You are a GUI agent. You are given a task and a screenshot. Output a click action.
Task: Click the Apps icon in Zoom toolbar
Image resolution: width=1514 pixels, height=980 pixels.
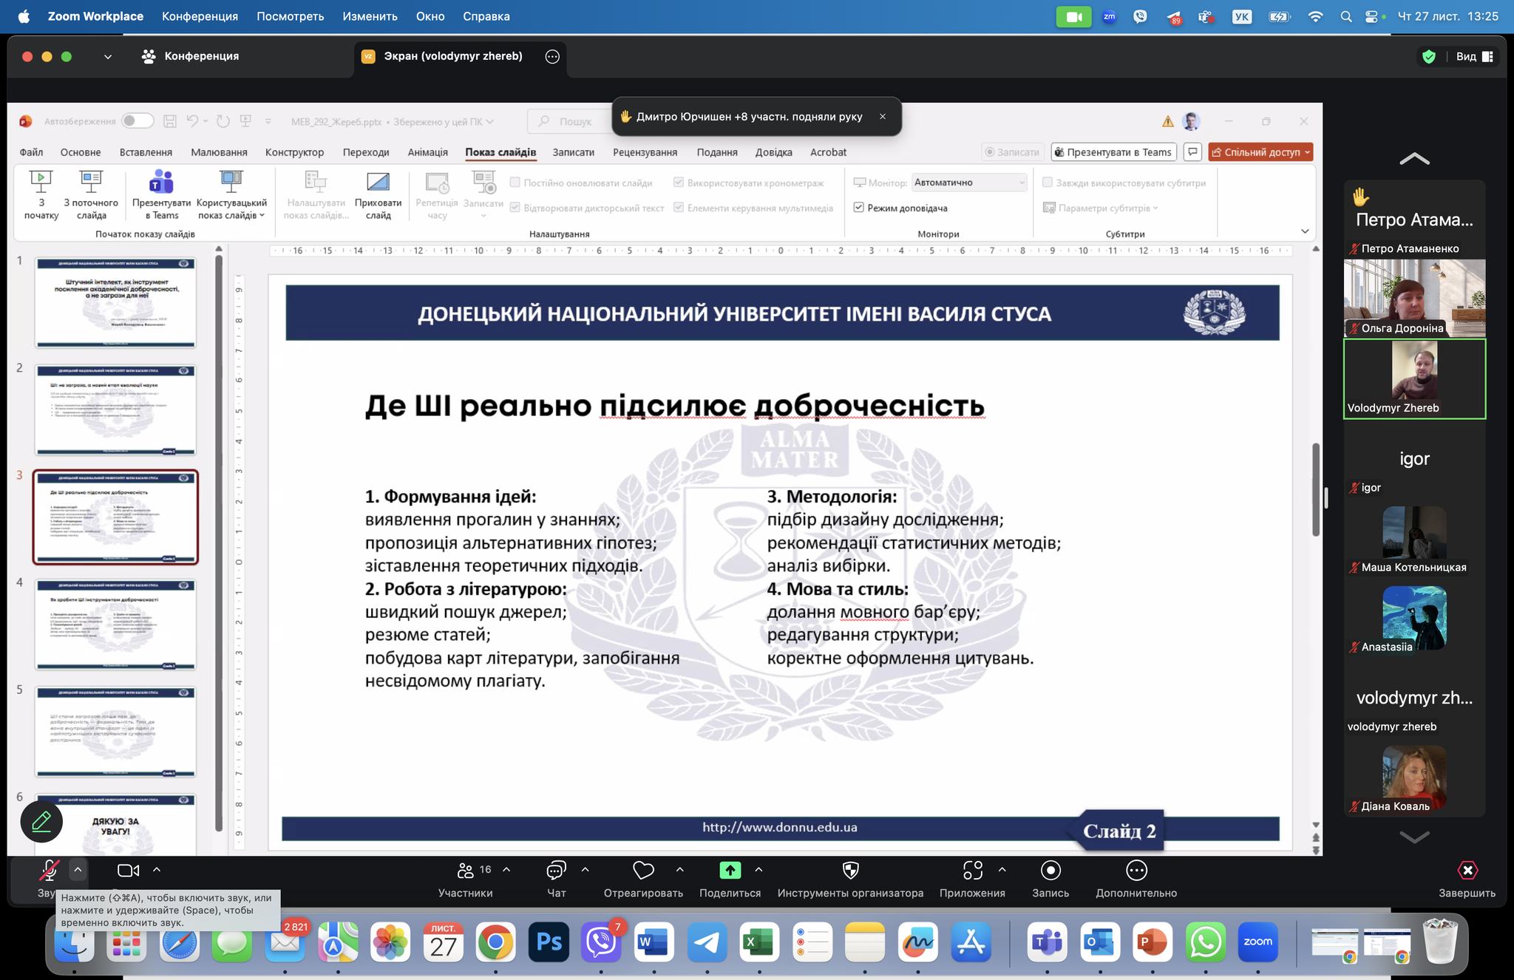[x=972, y=871]
